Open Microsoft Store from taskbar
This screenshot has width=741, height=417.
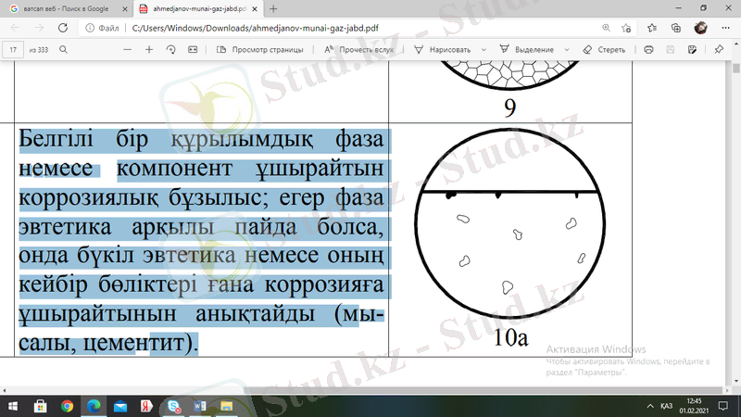(40, 406)
